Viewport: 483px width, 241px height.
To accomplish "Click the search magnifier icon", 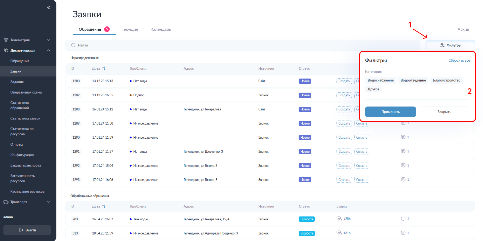I will [x=73, y=45].
